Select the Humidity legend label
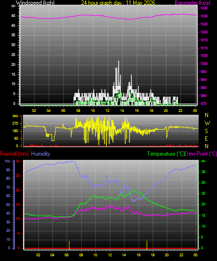Viewport: 217px width, 261px height. [40, 154]
